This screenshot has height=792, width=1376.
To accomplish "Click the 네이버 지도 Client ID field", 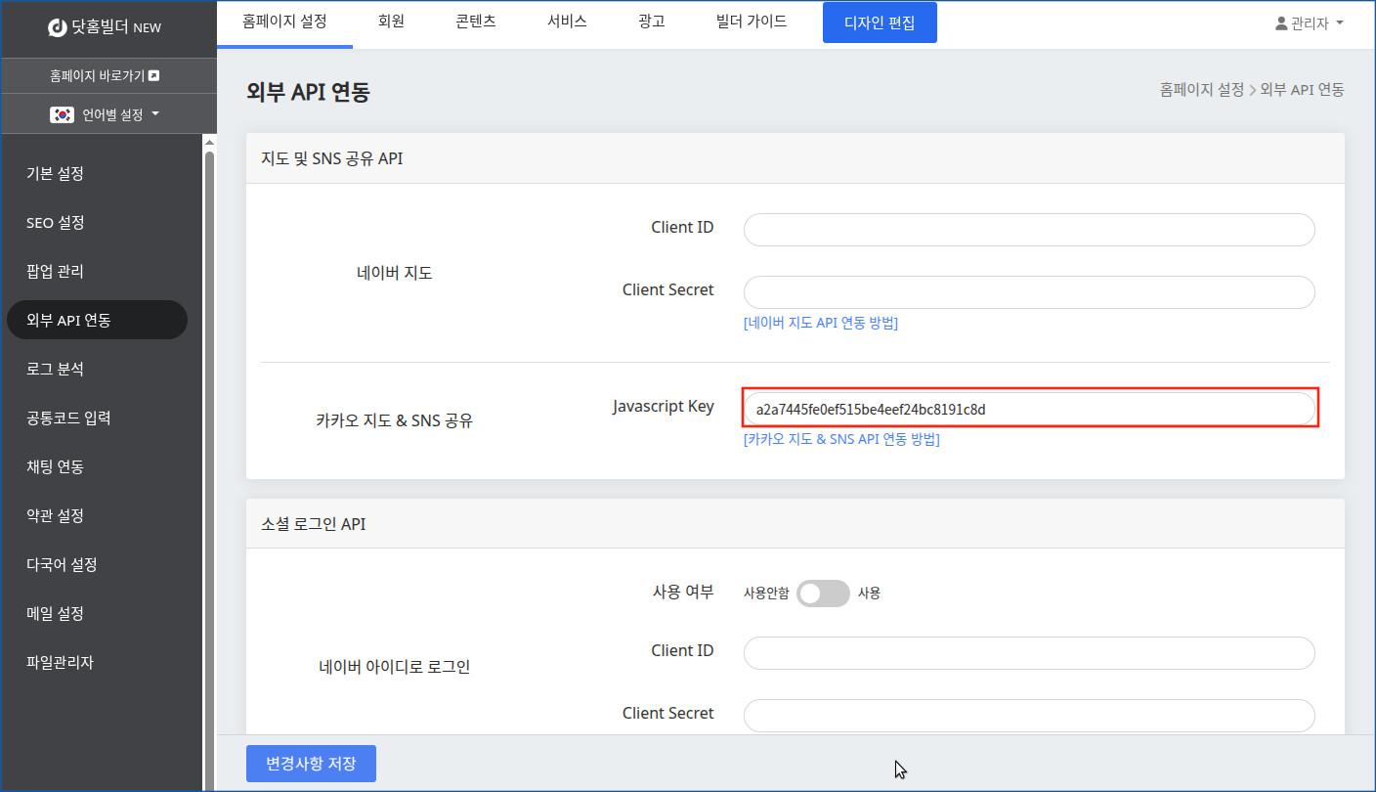I will click(x=1028, y=230).
